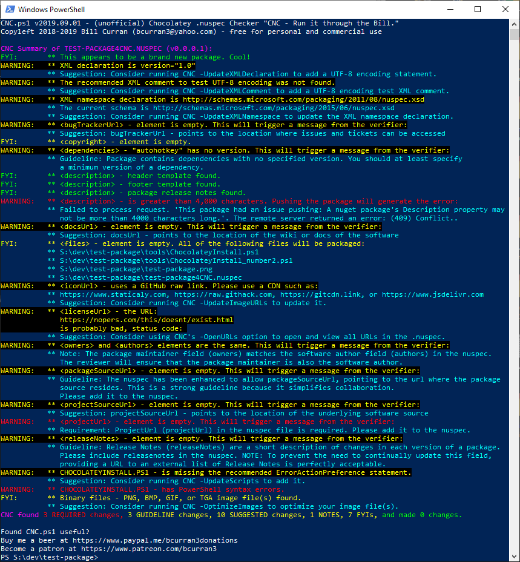Click the PowerShell icon in title bar
This screenshot has width=520, height=562.
pos(10,9)
